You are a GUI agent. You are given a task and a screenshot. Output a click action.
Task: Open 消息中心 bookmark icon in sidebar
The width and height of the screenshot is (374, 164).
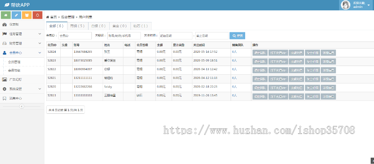point(4,98)
